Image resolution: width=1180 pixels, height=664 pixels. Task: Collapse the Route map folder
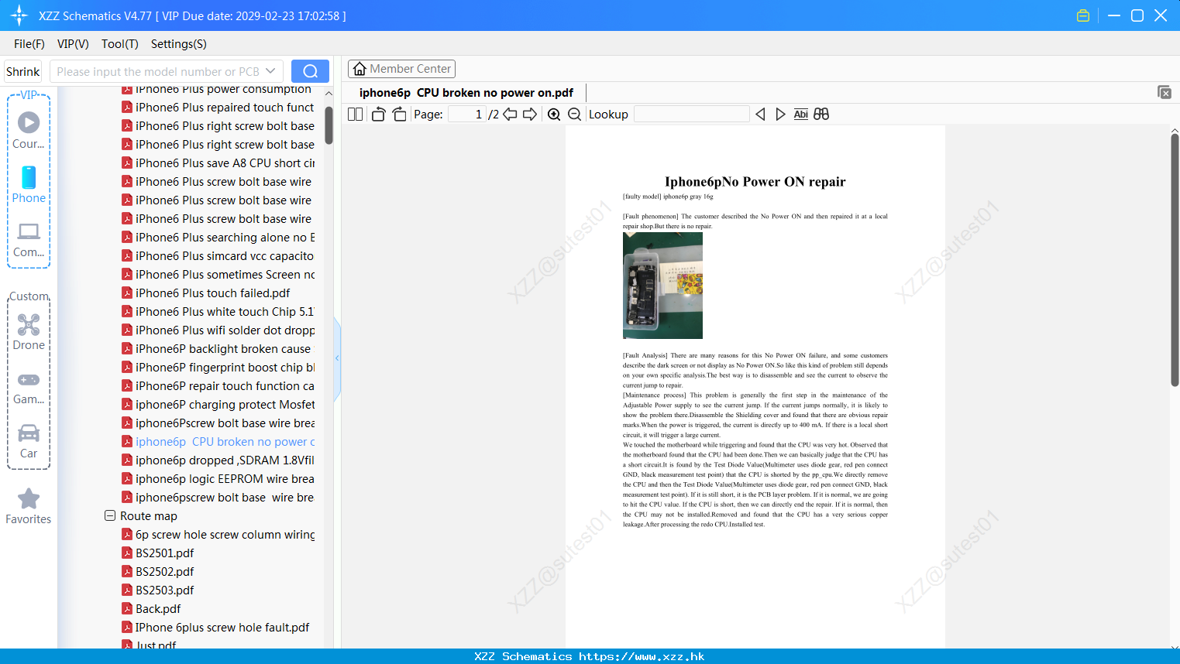[110, 515]
